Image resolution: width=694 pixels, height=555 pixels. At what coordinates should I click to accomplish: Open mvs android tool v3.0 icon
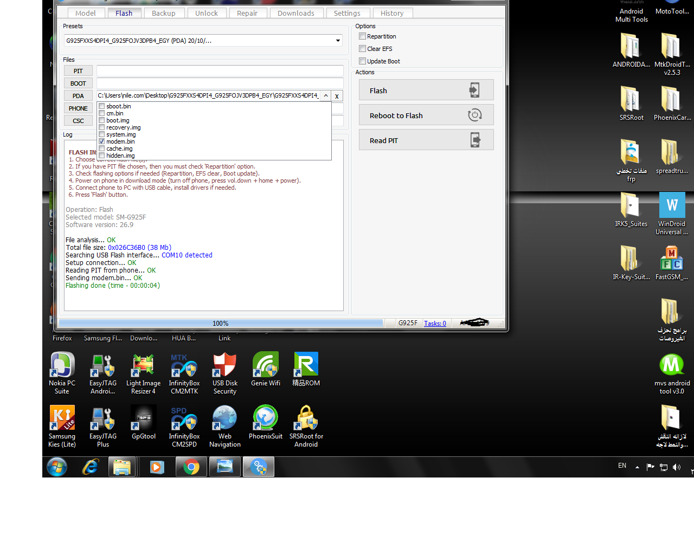tap(672, 373)
